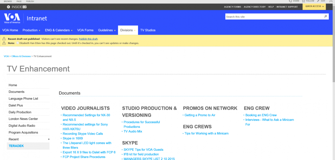Click the VOA Voice of America logo
Screen dimensions: 335x160
(12, 18)
